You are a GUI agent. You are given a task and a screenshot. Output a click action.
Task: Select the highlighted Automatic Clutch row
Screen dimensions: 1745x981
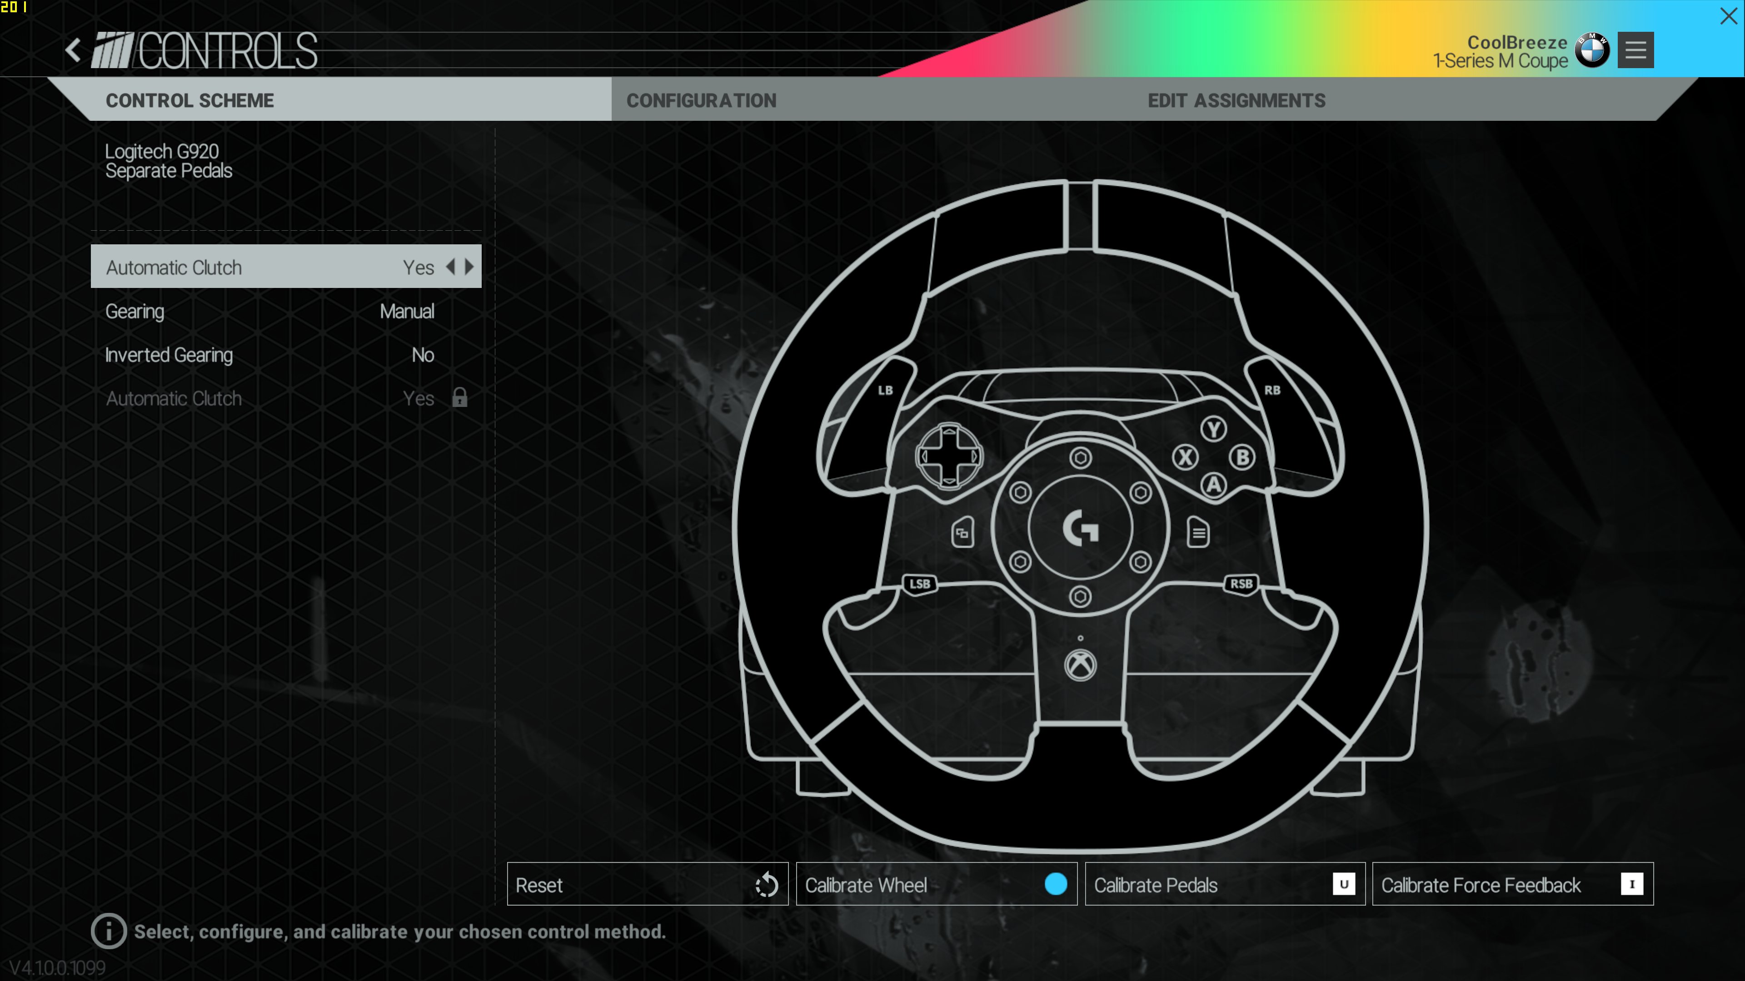[286, 267]
